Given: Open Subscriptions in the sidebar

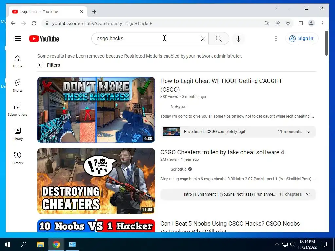Looking at the screenshot, I should pos(18,110).
